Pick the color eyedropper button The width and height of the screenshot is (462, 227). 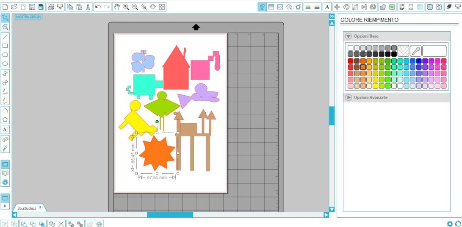415,51
